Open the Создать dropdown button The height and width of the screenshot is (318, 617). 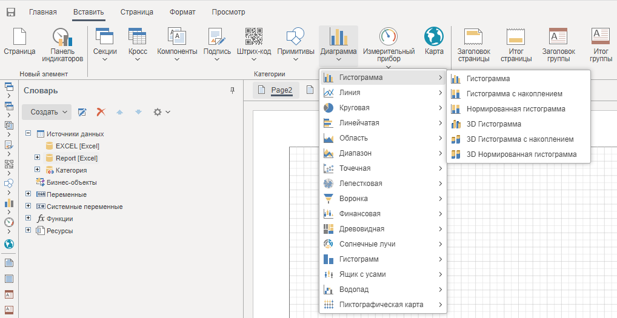coord(47,112)
